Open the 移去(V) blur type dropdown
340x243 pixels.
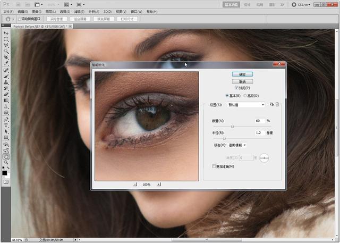click(237, 145)
